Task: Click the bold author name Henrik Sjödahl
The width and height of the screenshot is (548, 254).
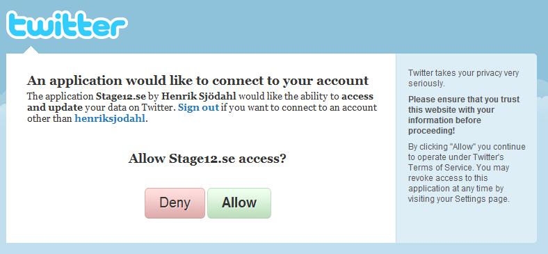Action: pos(198,96)
